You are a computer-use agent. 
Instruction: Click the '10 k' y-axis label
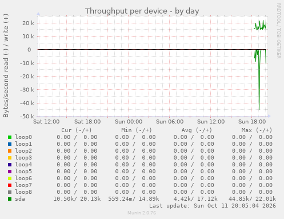(28, 36)
